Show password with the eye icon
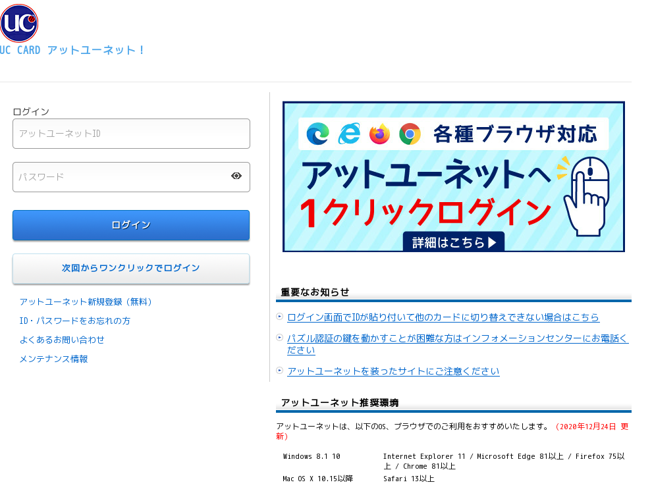The width and height of the screenshot is (652, 499). tap(236, 176)
